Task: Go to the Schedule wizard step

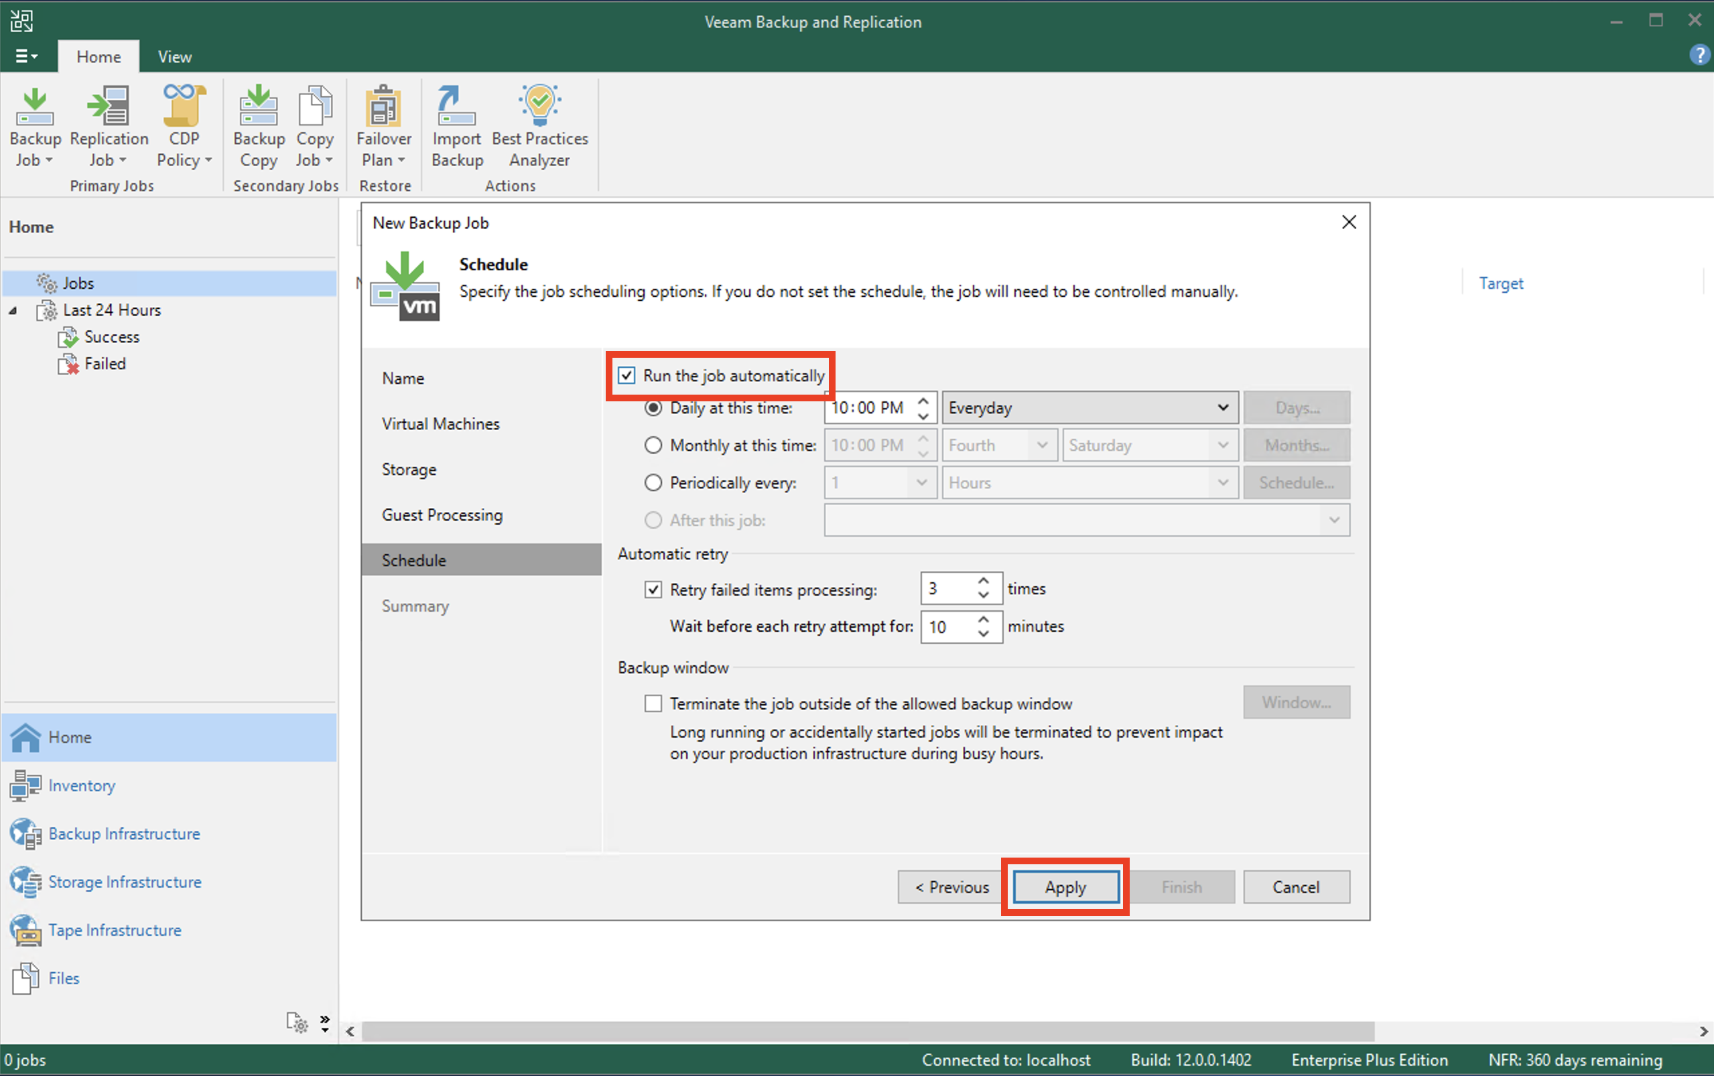Action: 482,560
